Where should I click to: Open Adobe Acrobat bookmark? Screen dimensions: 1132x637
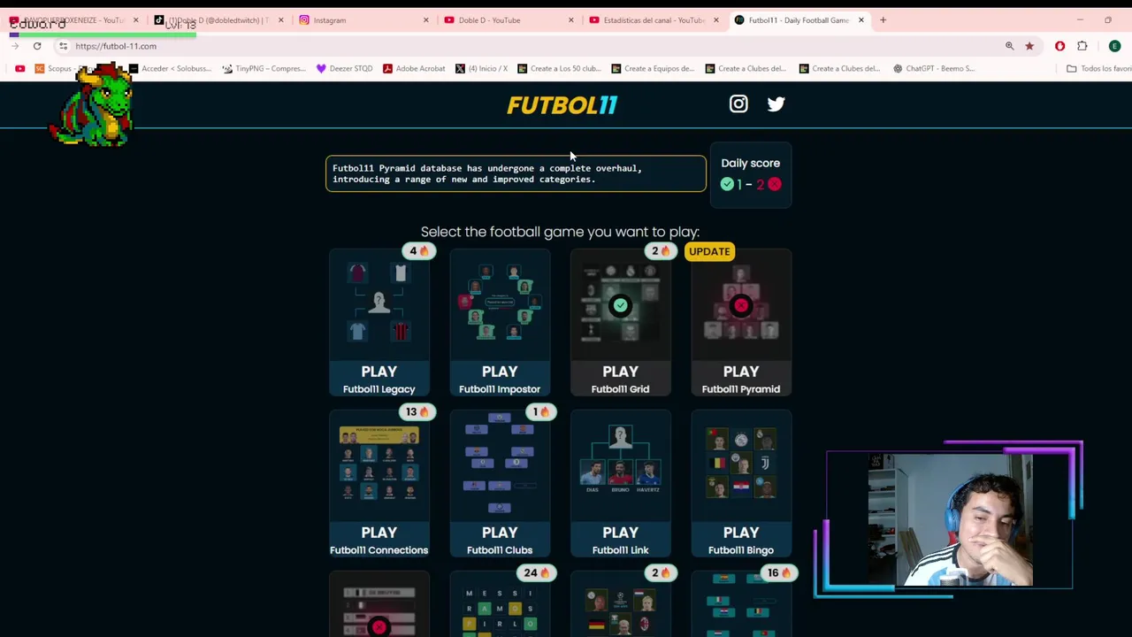[414, 68]
